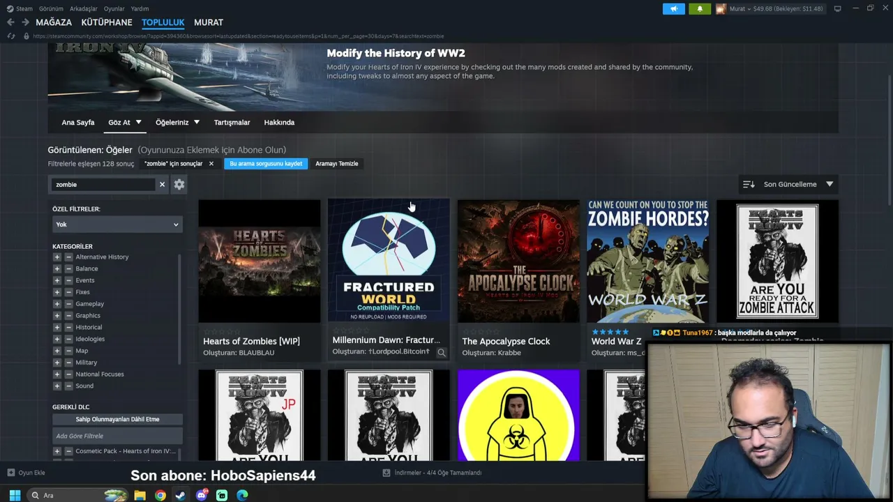This screenshot has width=893, height=502.
Task: Enter Big Picture mode via monitor icon
Action: click(x=838, y=9)
